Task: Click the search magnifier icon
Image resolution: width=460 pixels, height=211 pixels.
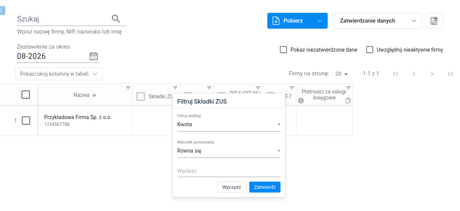Action: coord(116,18)
